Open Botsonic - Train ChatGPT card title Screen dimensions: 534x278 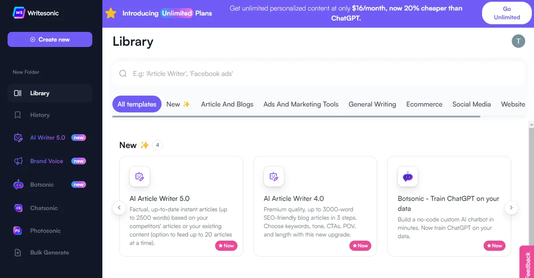(449, 203)
